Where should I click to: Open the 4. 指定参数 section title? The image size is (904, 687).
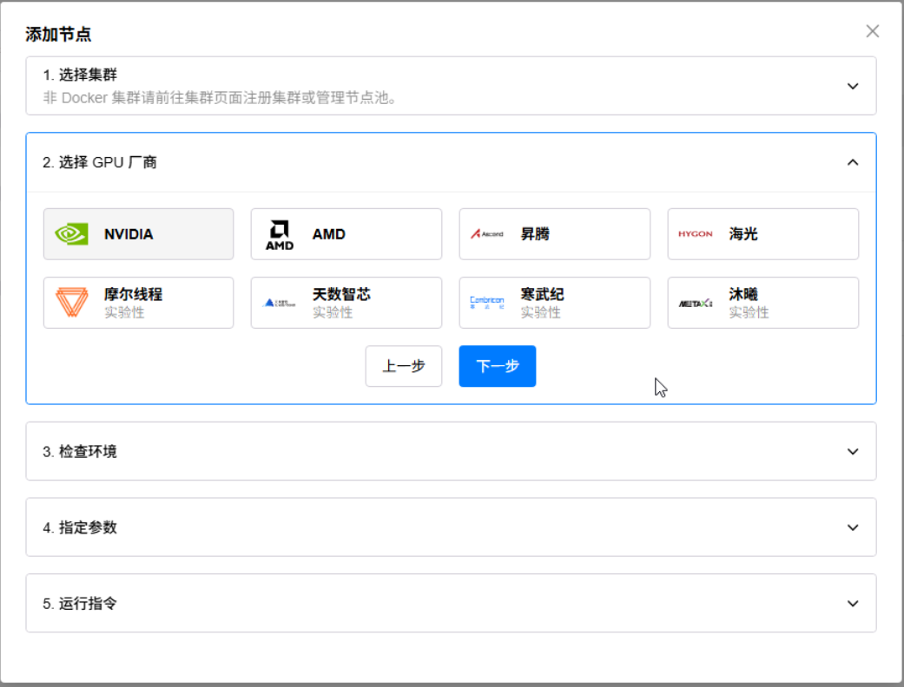(80, 527)
